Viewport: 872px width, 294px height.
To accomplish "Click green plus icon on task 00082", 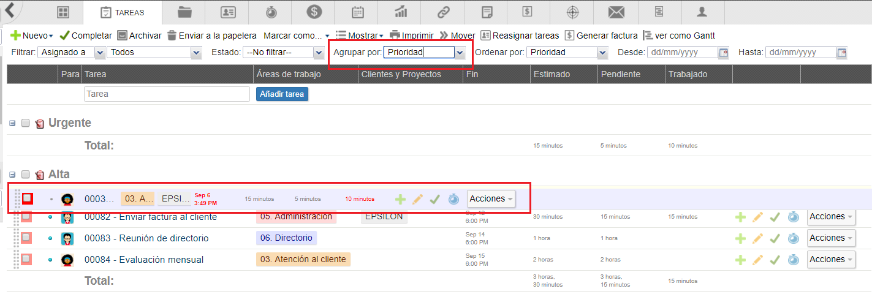I will pyautogui.click(x=740, y=217).
